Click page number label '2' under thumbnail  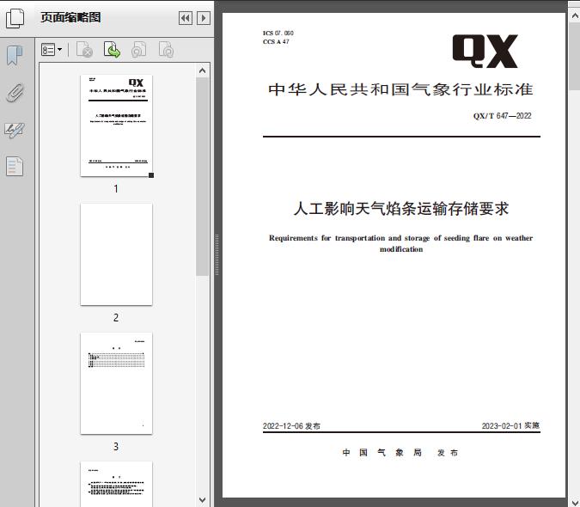116,318
